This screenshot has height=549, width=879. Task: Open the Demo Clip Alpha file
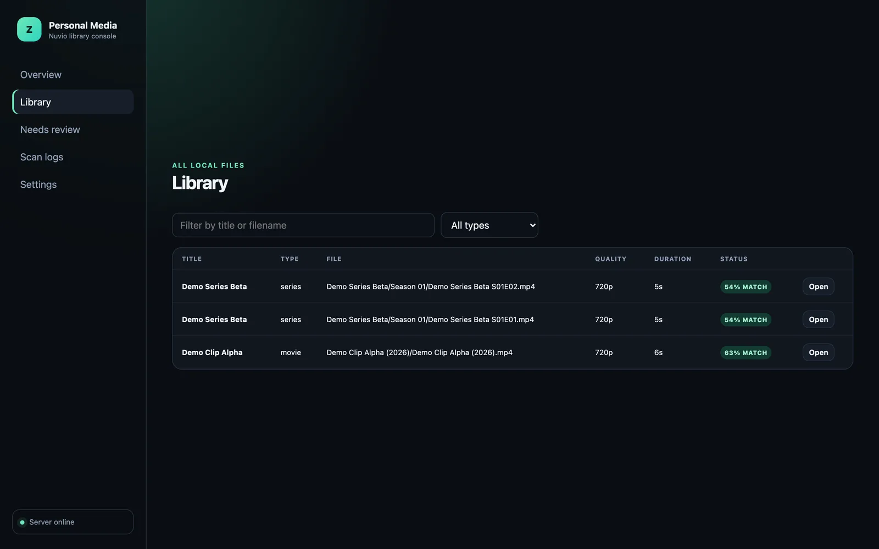coord(818,352)
